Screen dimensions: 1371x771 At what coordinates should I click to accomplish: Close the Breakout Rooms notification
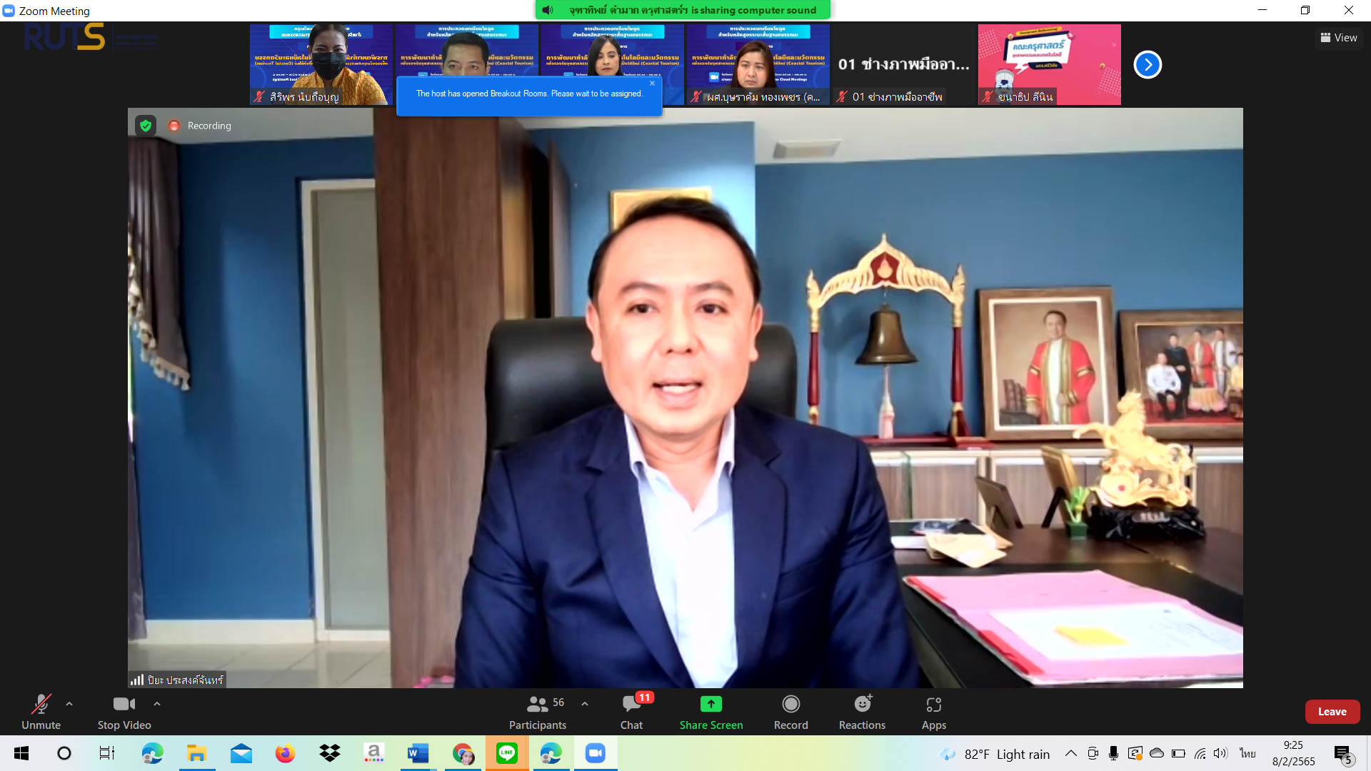pyautogui.click(x=652, y=84)
